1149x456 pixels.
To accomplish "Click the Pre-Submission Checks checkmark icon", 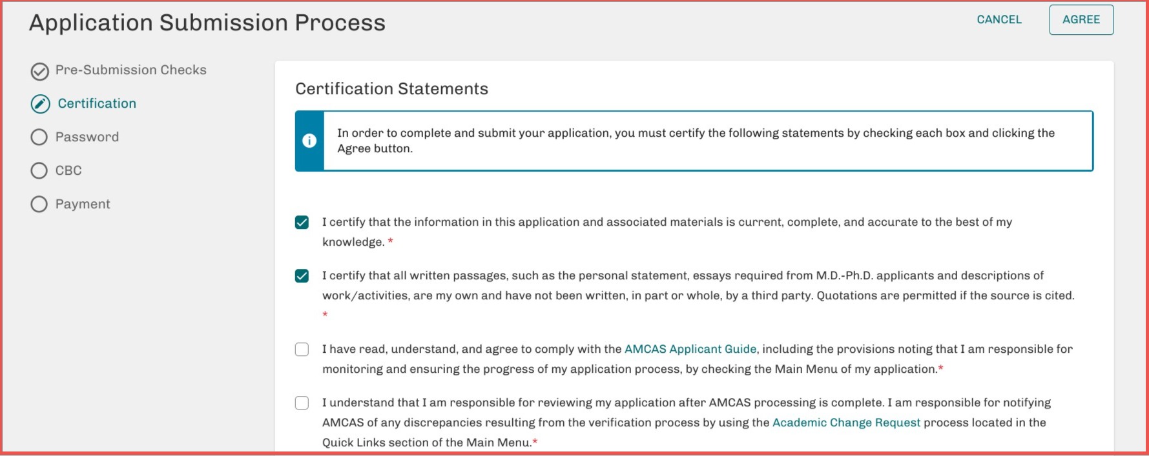I will (39, 71).
